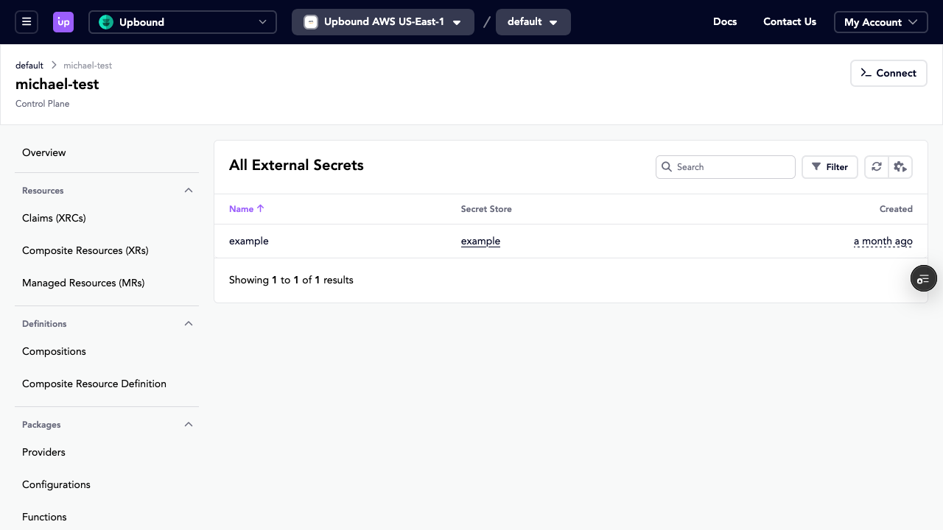Collapse the Resources section
This screenshot has height=530, width=943.
click(189, 190)
